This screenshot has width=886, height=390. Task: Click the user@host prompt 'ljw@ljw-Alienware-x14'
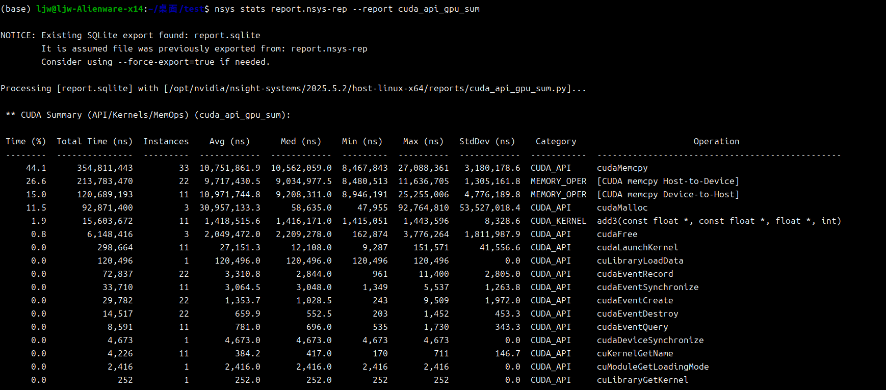(90, 9)
